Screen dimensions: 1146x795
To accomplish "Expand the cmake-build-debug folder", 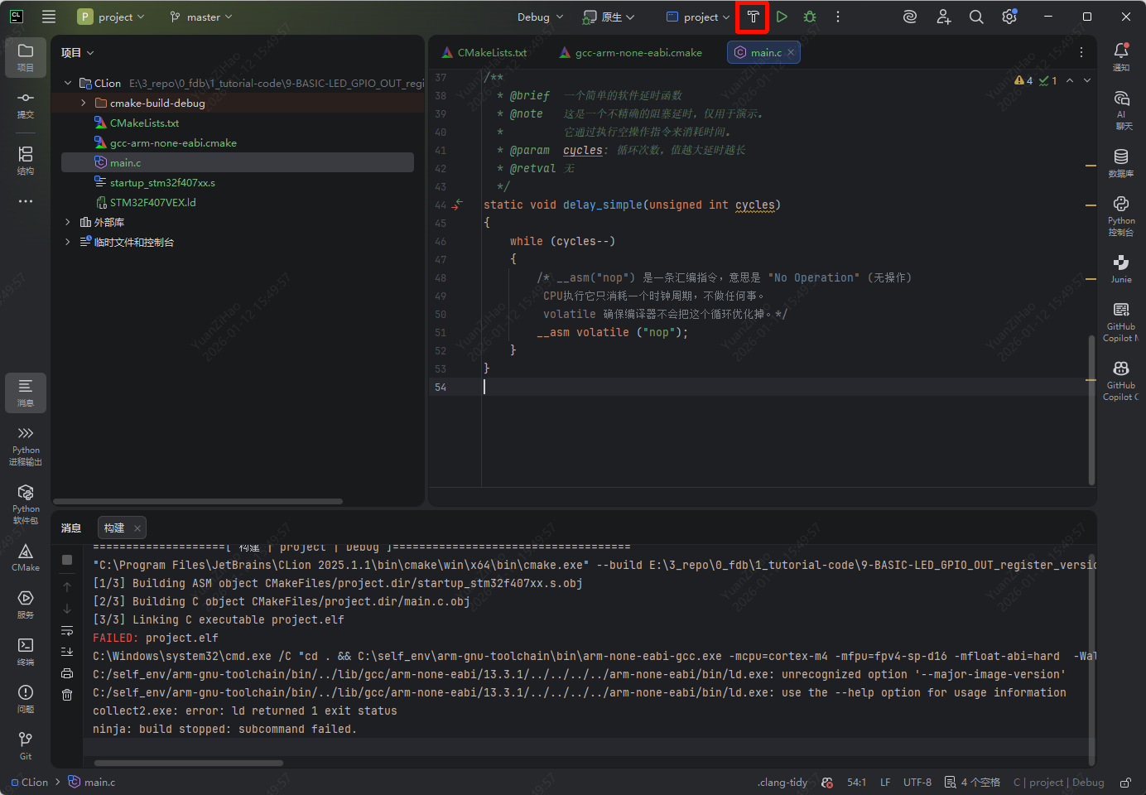I will [84, 104].
